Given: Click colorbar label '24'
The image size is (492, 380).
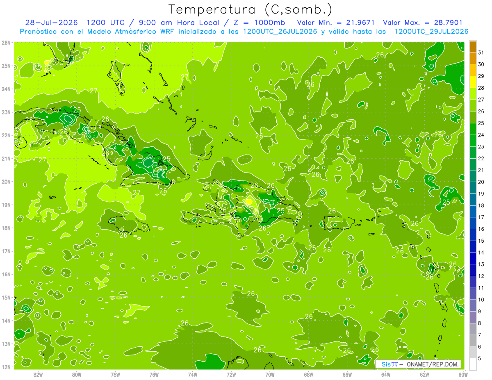Looking at the screenshot, I should tap(481, 135).
